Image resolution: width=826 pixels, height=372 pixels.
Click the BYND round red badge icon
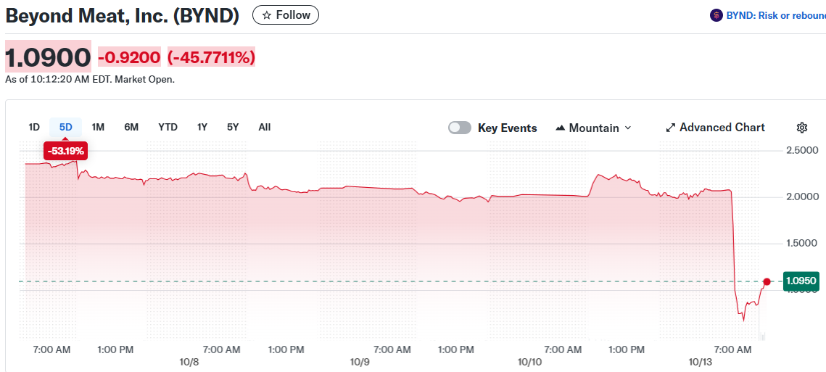716,15
